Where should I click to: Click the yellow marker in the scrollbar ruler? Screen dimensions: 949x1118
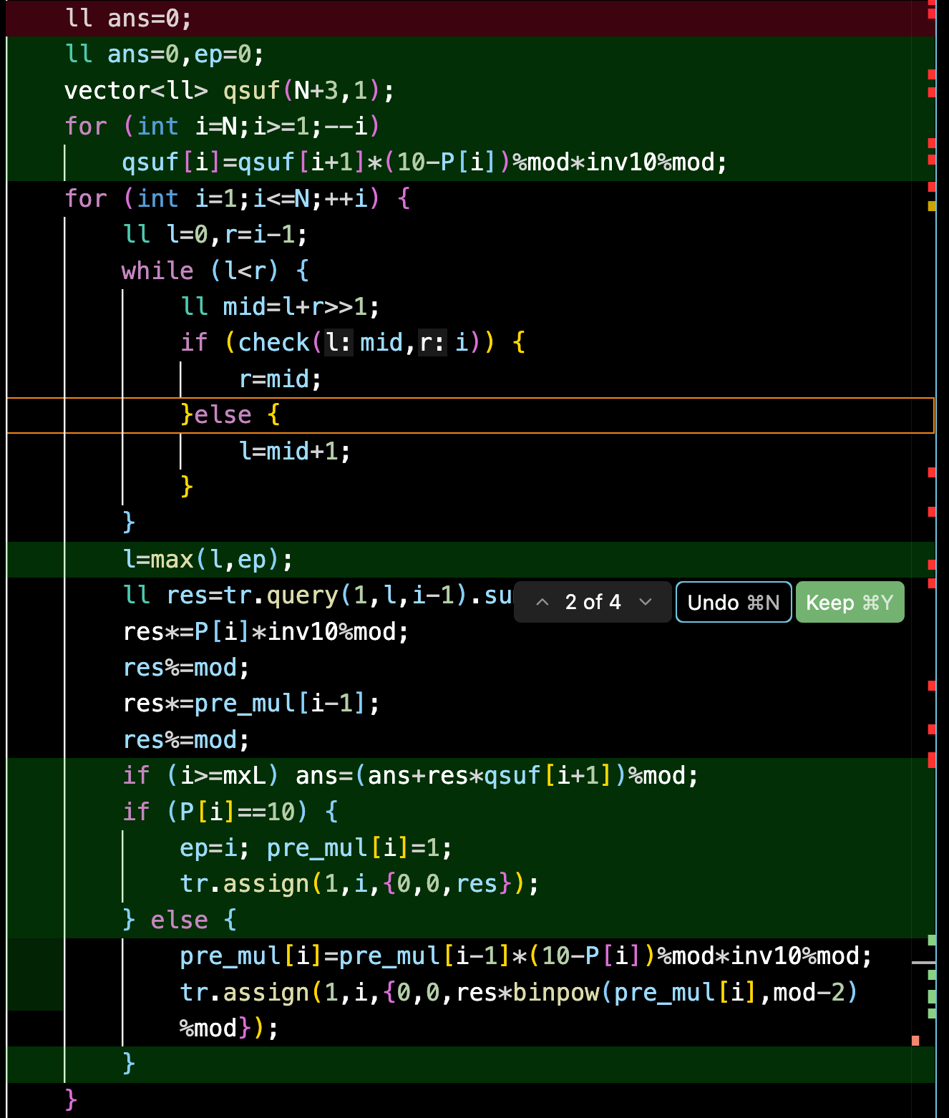931,206
